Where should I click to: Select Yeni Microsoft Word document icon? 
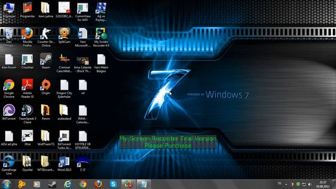[83, 37]
